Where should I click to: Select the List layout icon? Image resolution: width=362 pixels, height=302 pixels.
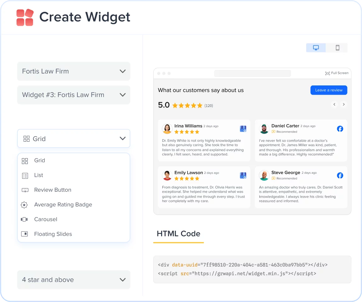point(25,175)
